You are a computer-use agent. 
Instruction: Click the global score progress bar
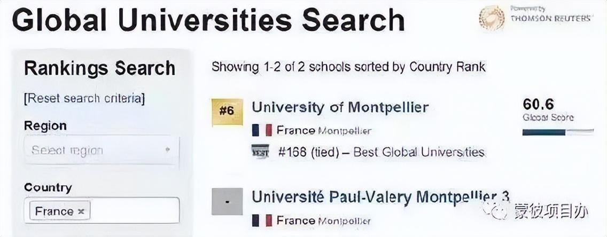(558, 132)
